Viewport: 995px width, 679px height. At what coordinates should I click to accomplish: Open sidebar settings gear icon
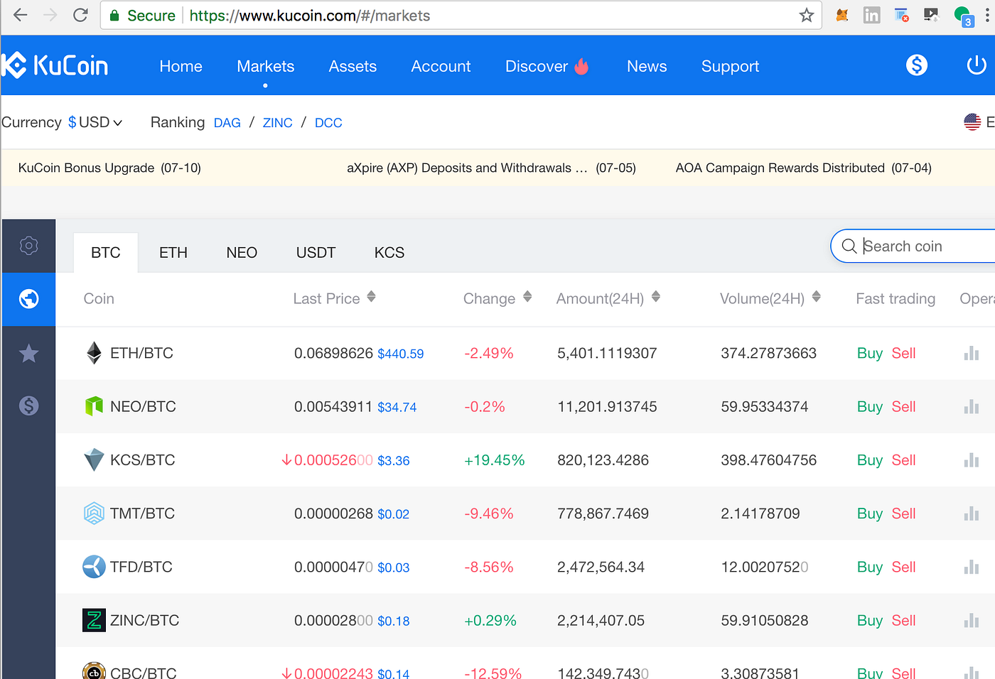click(28, 246)
